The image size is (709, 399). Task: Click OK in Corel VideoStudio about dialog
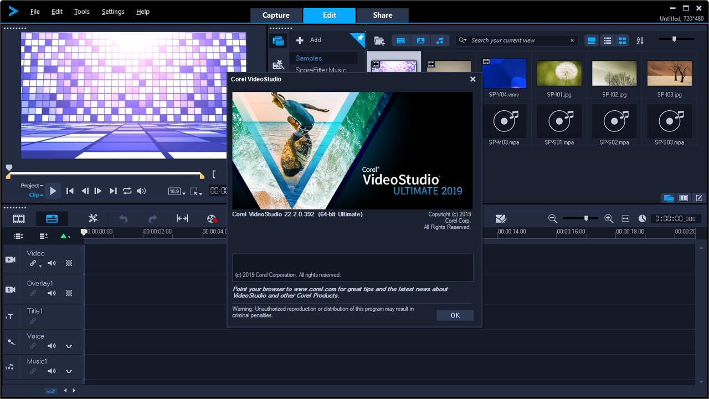tap(455, 315)
